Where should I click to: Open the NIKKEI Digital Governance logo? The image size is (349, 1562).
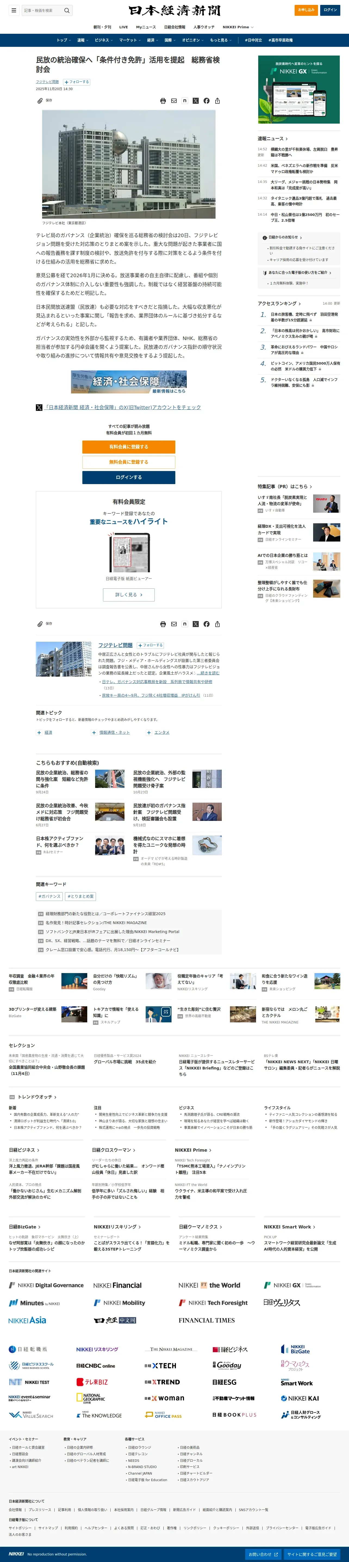point(46,1285)
